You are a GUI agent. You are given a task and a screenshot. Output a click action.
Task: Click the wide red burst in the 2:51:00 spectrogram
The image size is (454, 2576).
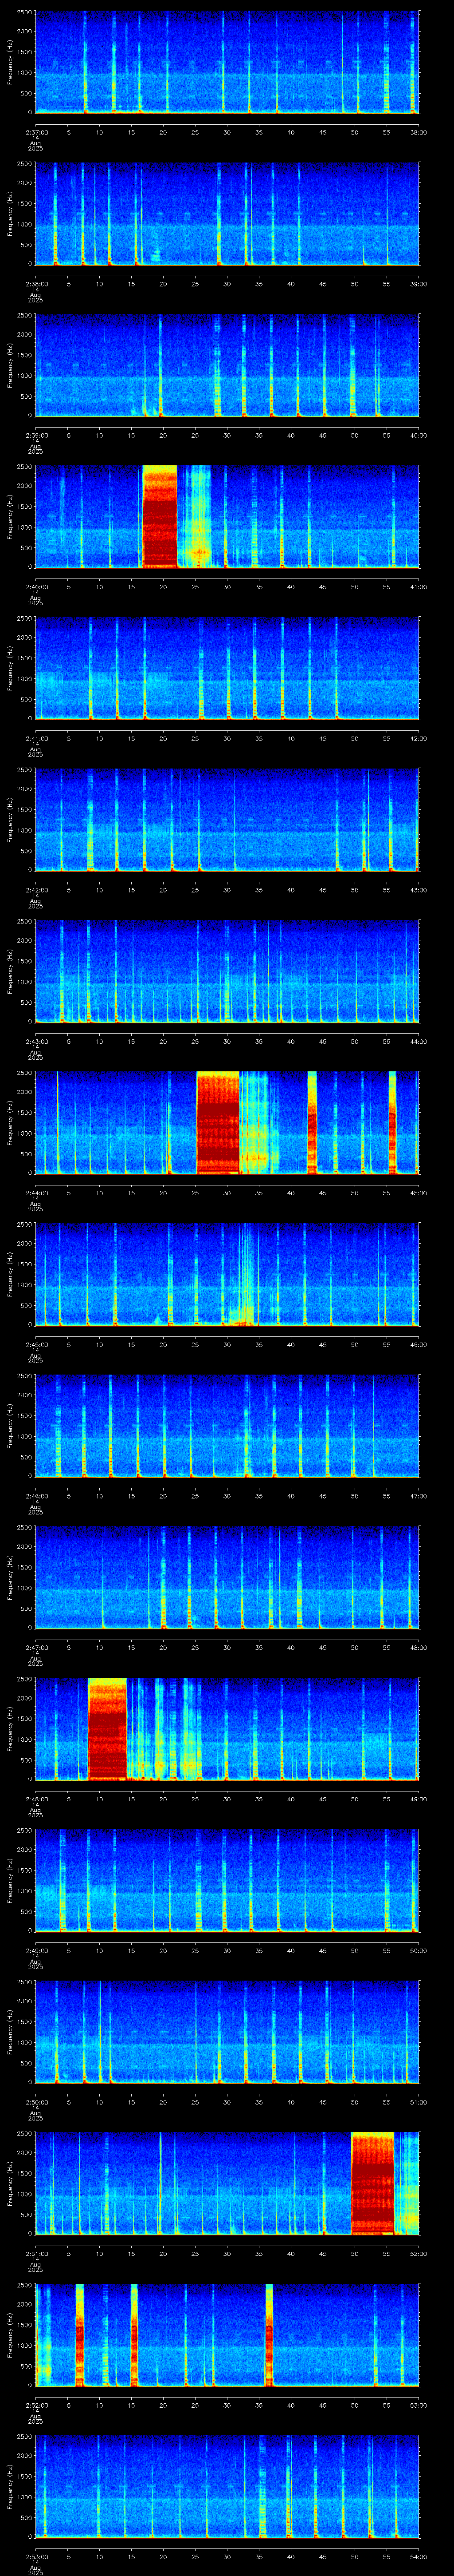click(x=372, y=2183)
